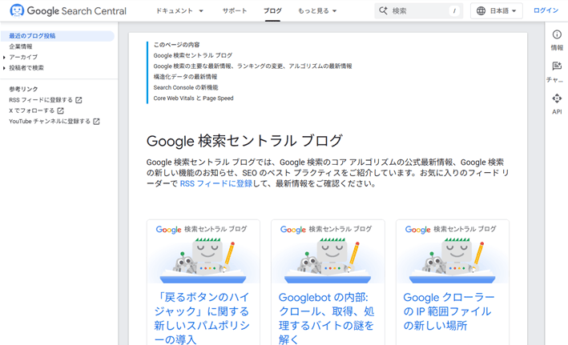Open the もっと見る dropdown menu
This screenshot has height=345, width=568.
(x=317, y=11)
